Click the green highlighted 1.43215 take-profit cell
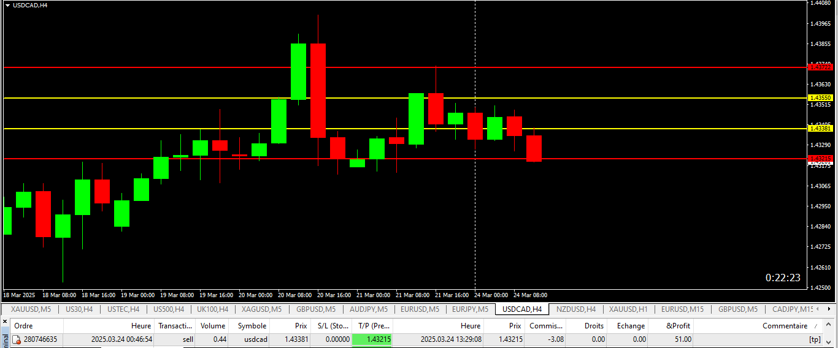Screen dimensions: 838x348 pyautogui.click(x=372, y=339)
